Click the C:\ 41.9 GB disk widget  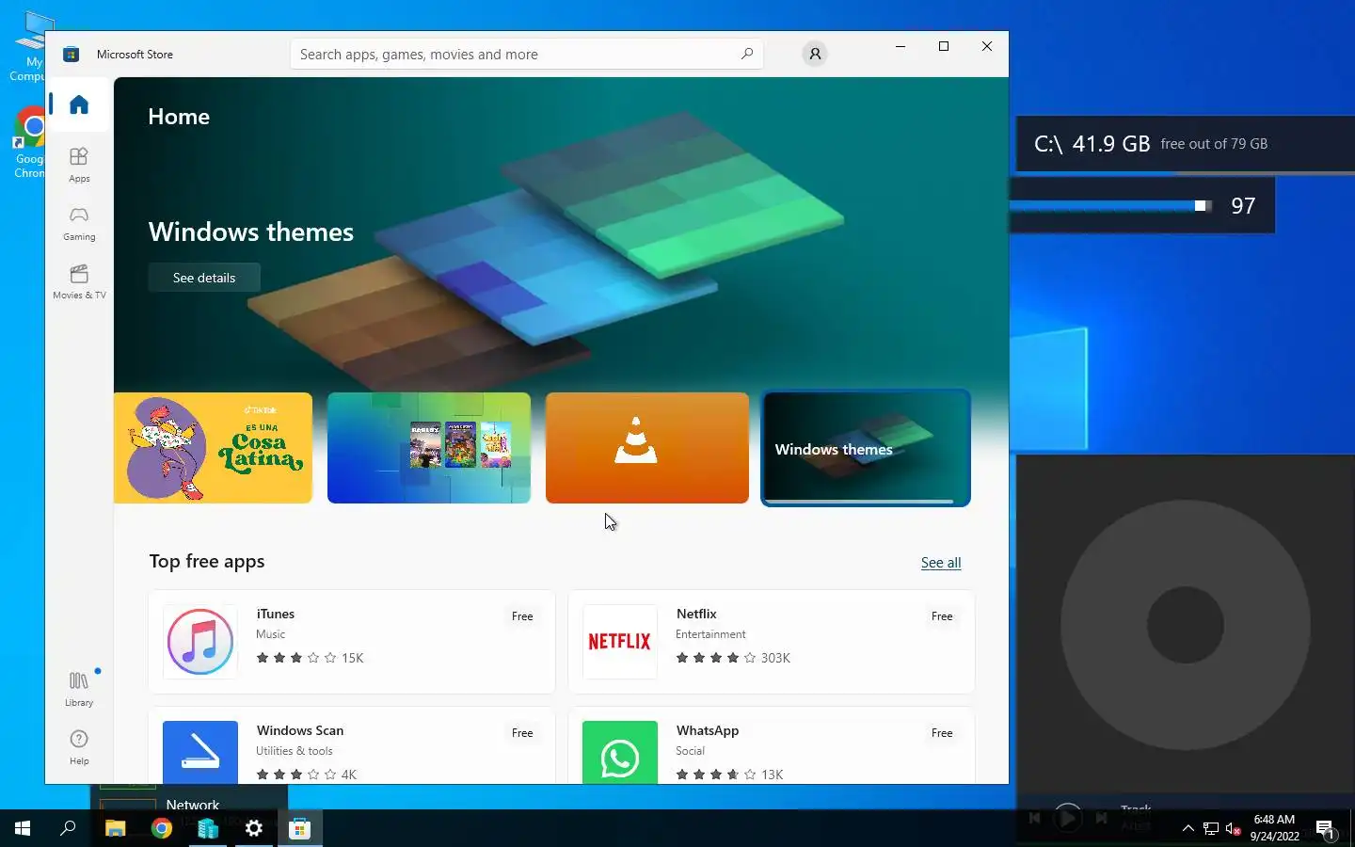[1186, 144]
